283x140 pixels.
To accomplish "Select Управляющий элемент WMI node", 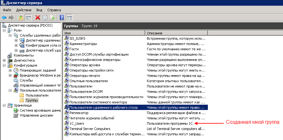I will point(40,85).
